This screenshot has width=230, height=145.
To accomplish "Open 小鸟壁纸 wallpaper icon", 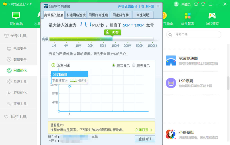I will pos(171,134).
